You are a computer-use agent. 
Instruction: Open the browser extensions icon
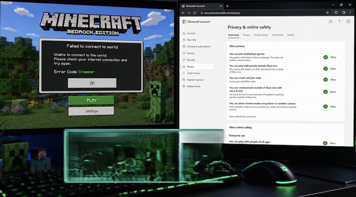[x=336, y=12]
